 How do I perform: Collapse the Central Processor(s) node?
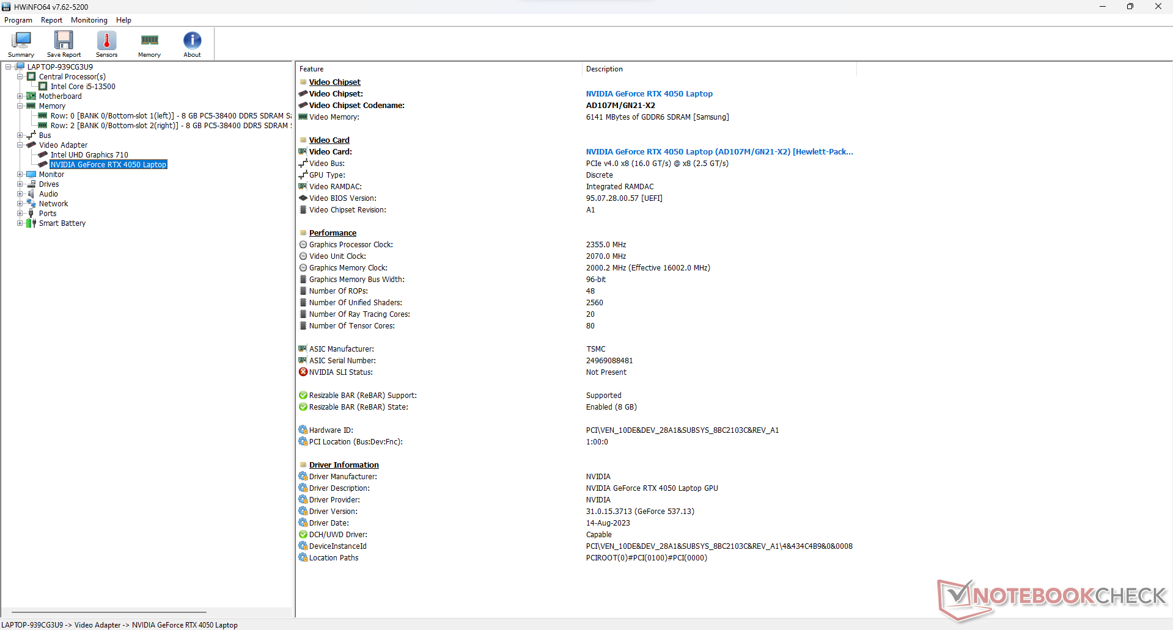coord(20,77)
